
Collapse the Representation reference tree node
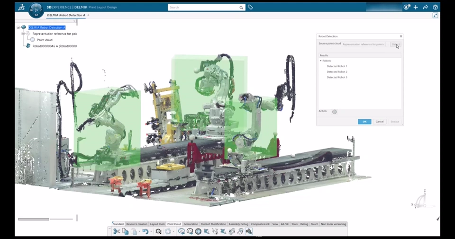click(x=23, y=34)
